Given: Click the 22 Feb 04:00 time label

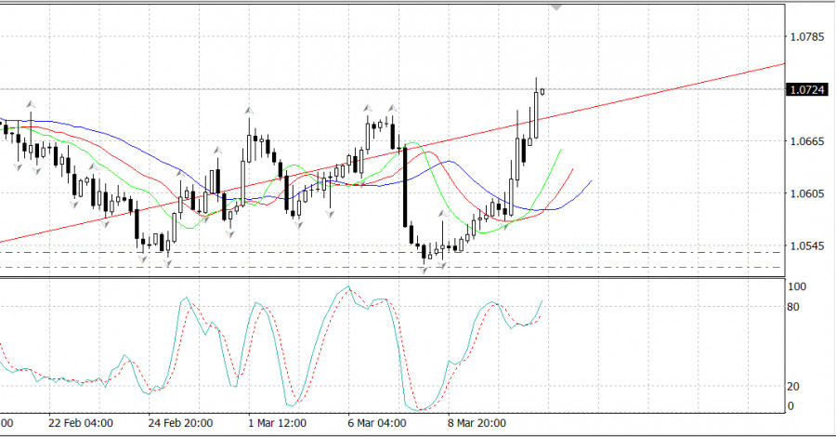Looking at the screenshot, I should (x=82, y=423).
